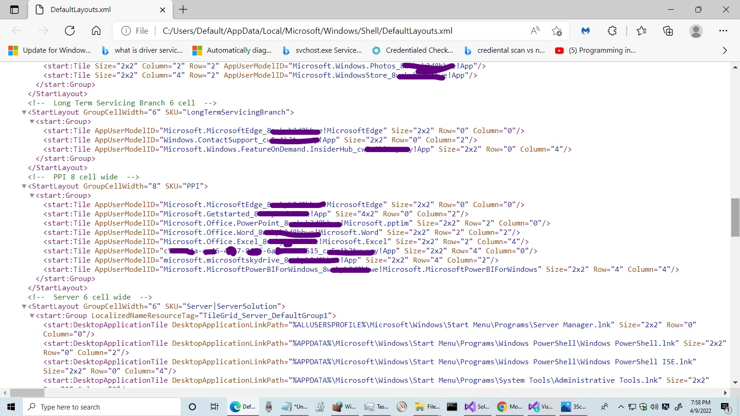740x416 pixels.
Task: Open Settings and more menu
Action: (723, 31)
